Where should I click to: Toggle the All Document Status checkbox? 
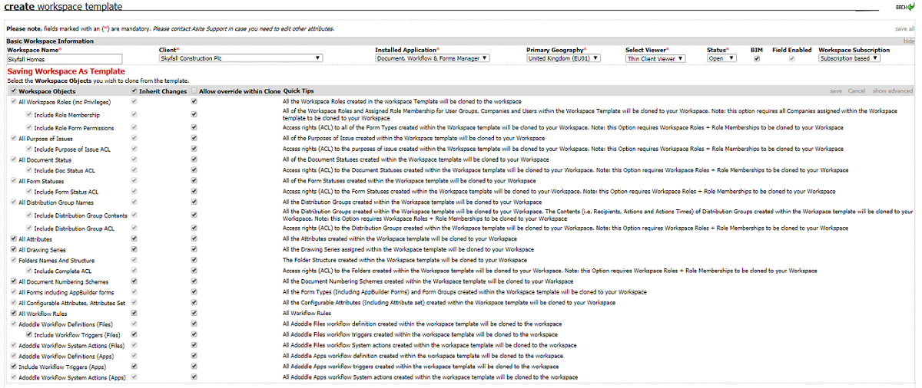tap(13, 159)
